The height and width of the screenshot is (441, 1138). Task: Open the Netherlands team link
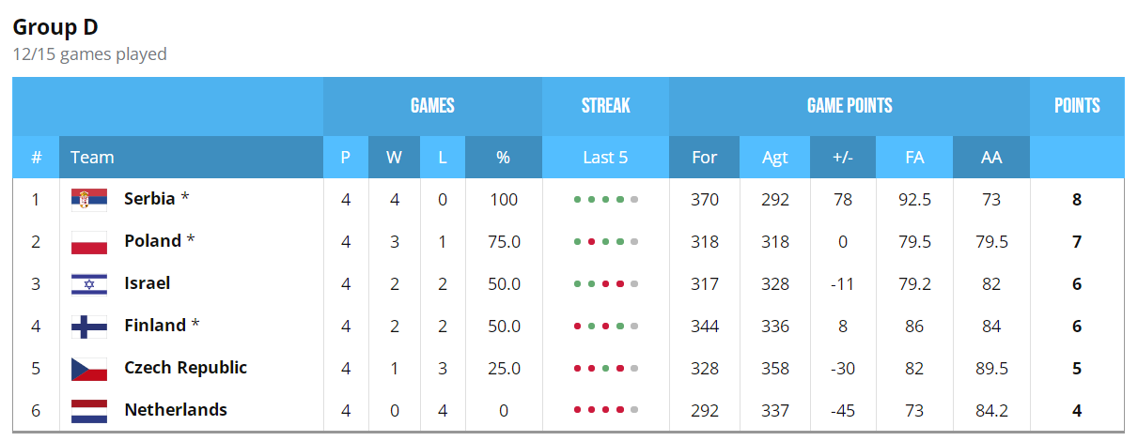(x=176, y=410)
